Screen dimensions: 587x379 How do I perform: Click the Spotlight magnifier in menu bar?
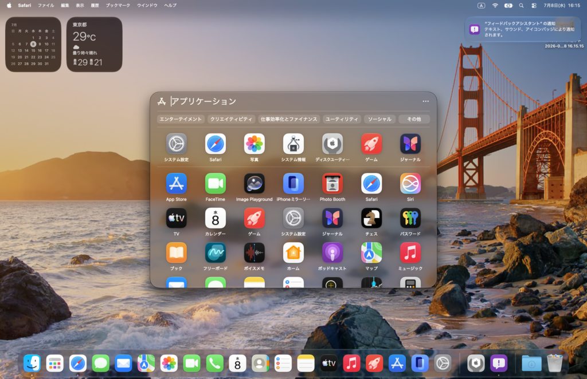tap(521, 5)
